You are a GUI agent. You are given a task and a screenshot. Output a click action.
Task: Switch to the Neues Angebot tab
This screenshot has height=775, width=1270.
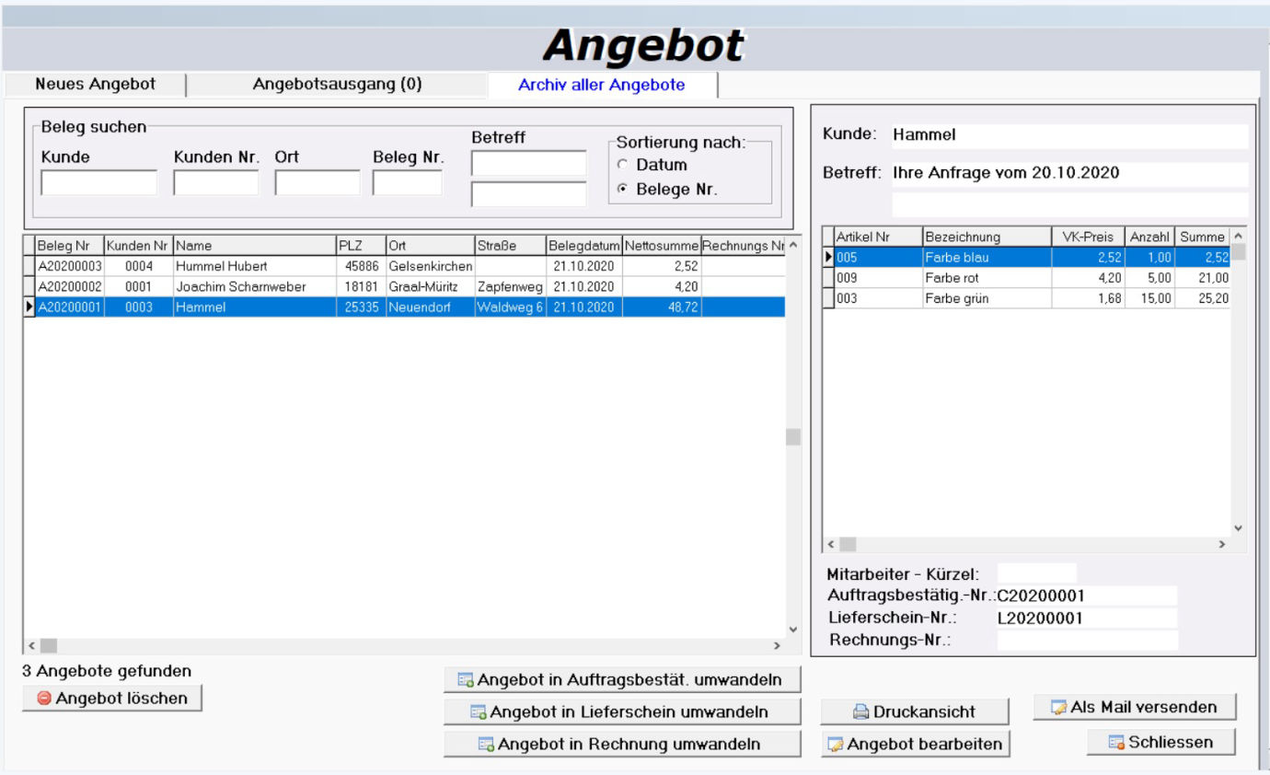(95, 85)
